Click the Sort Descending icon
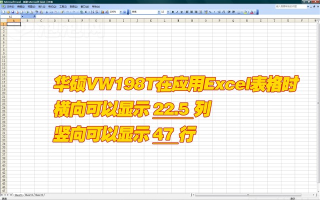The width and height of the screenshot is (320, 200). pos(96,12)
